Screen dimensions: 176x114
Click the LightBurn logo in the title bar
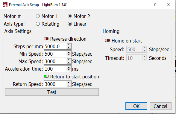[x=5, y=4]
